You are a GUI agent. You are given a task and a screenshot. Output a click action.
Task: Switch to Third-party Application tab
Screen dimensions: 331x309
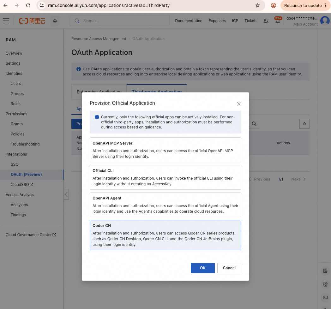point(157,92)
